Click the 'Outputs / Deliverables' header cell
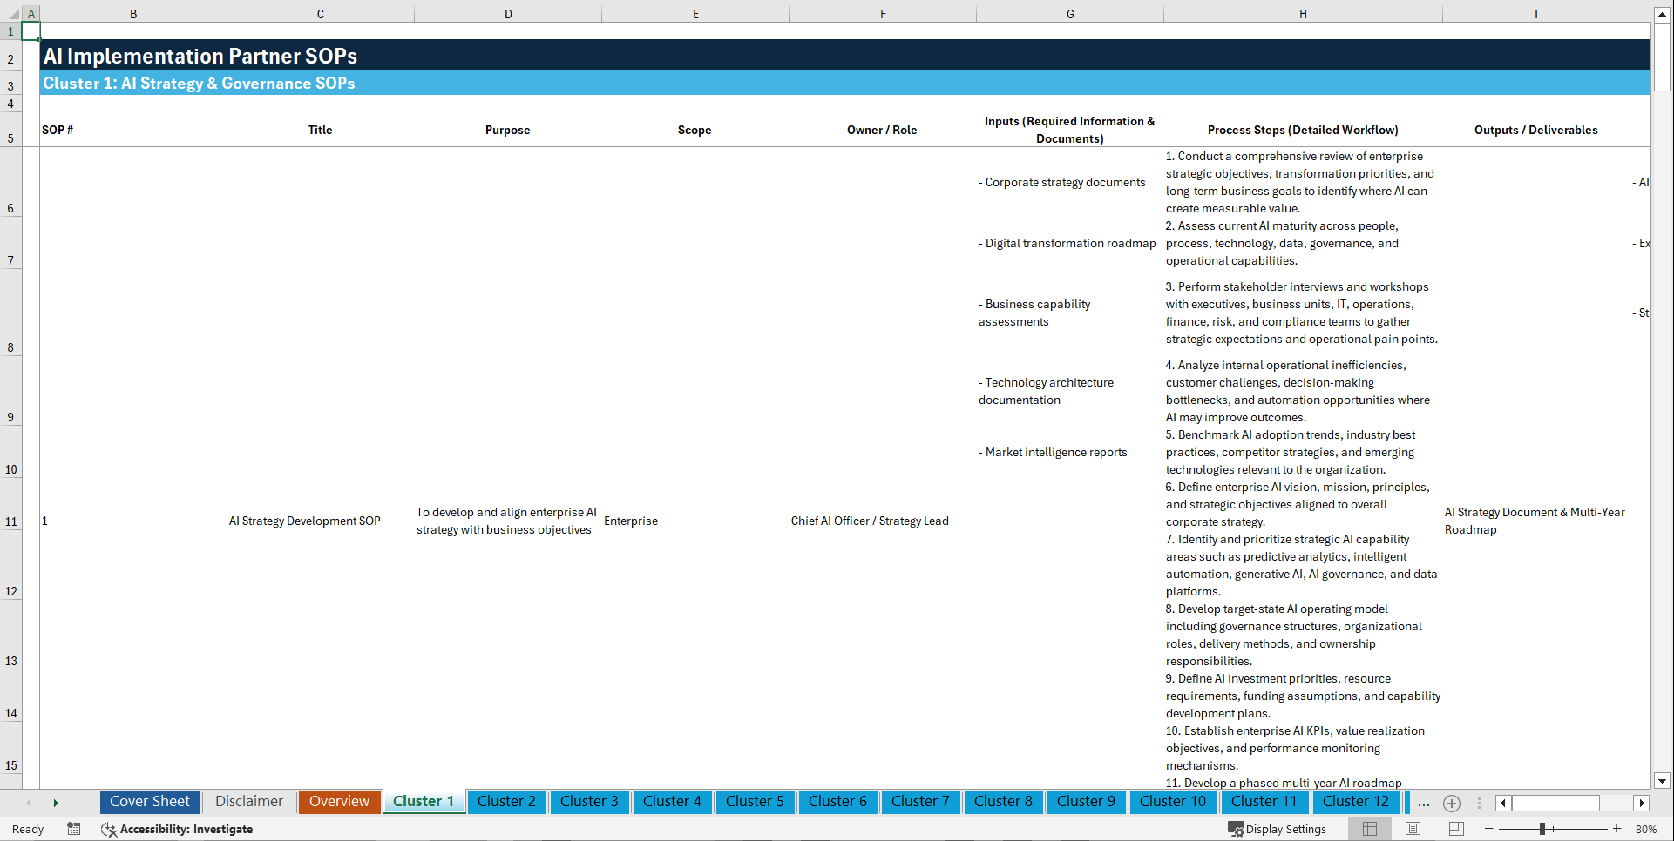 [x=1536, y=130]
